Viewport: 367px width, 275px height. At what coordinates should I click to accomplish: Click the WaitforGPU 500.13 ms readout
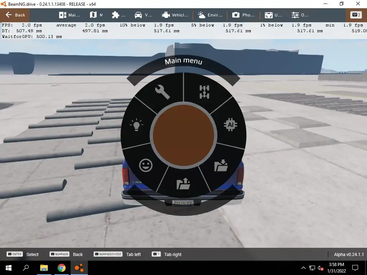(32, 37)
